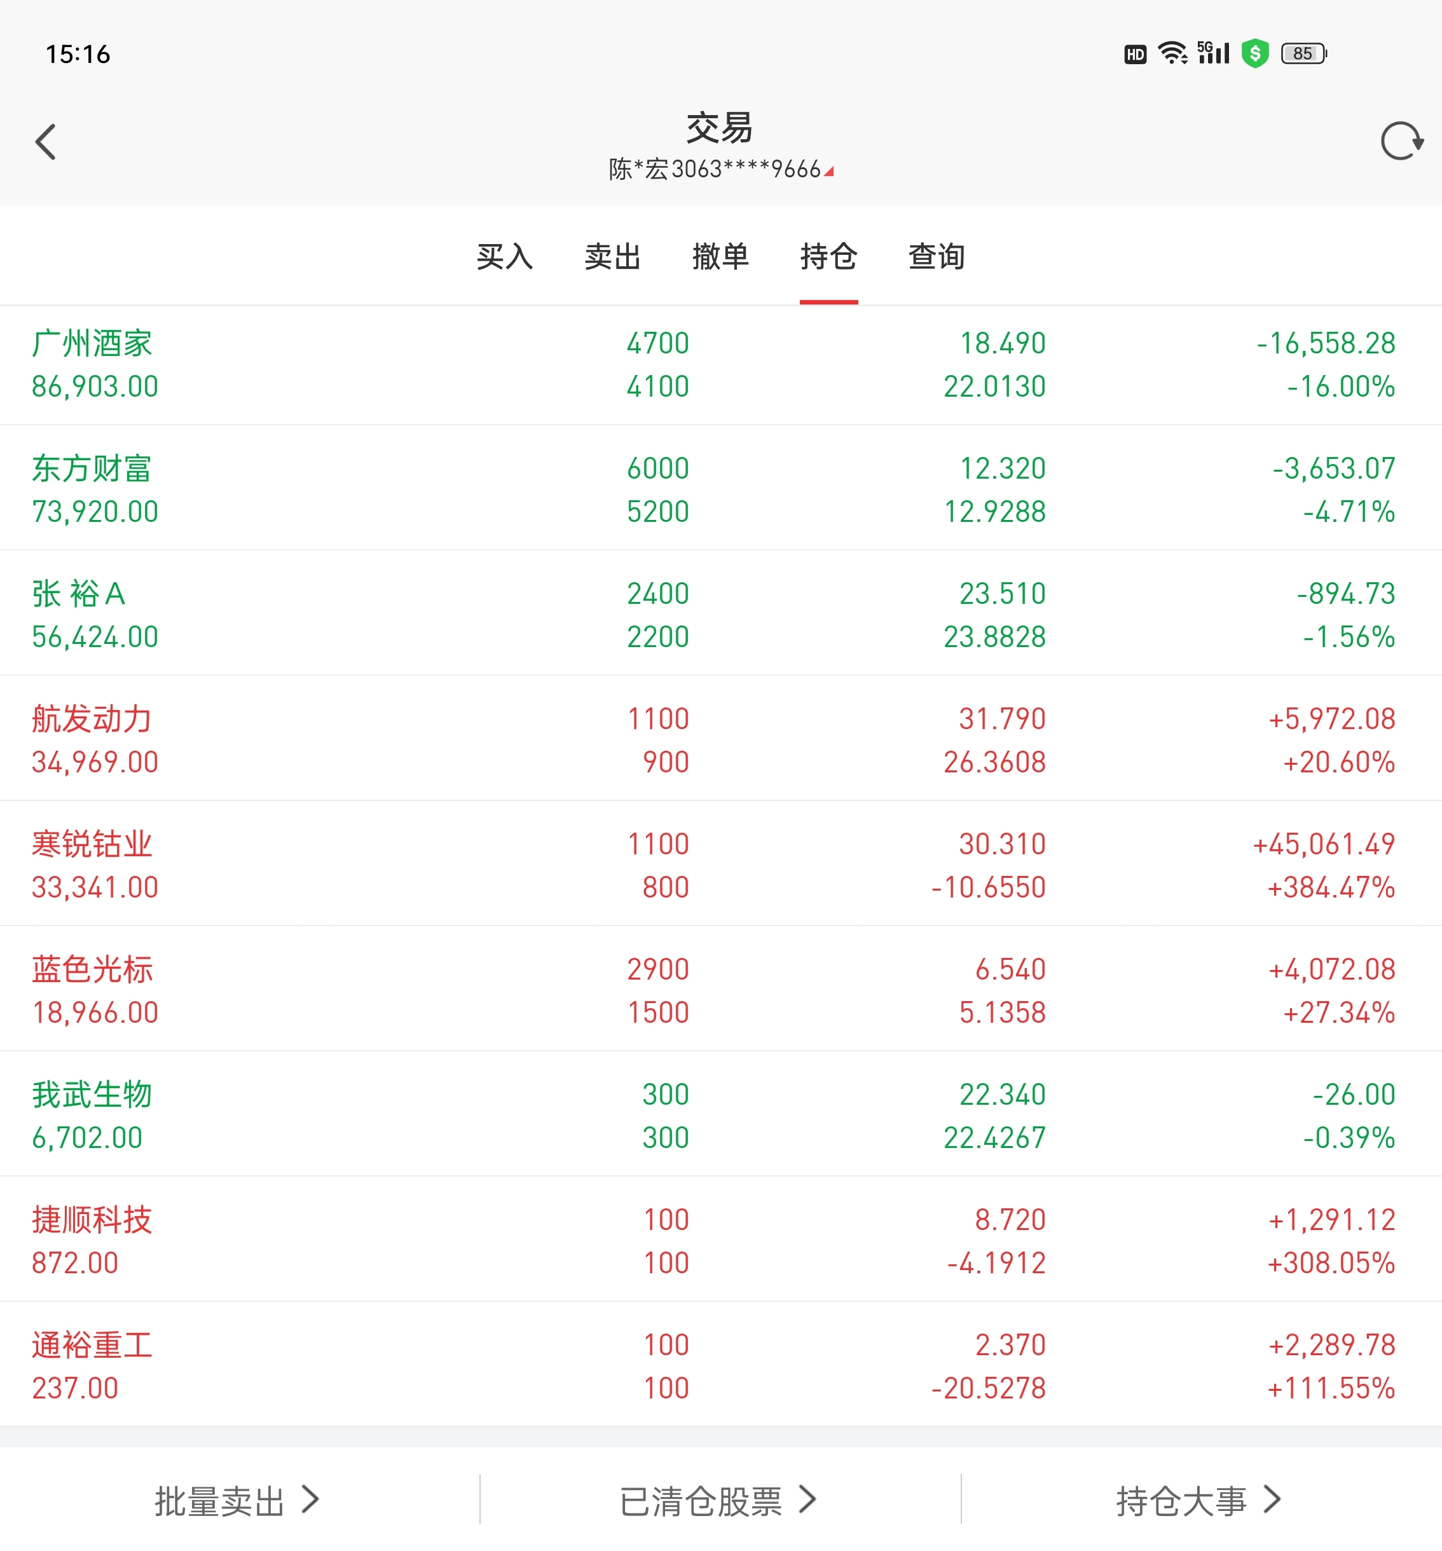
Task: Tap market value 56,424.00
Action: tap(95, 638)
